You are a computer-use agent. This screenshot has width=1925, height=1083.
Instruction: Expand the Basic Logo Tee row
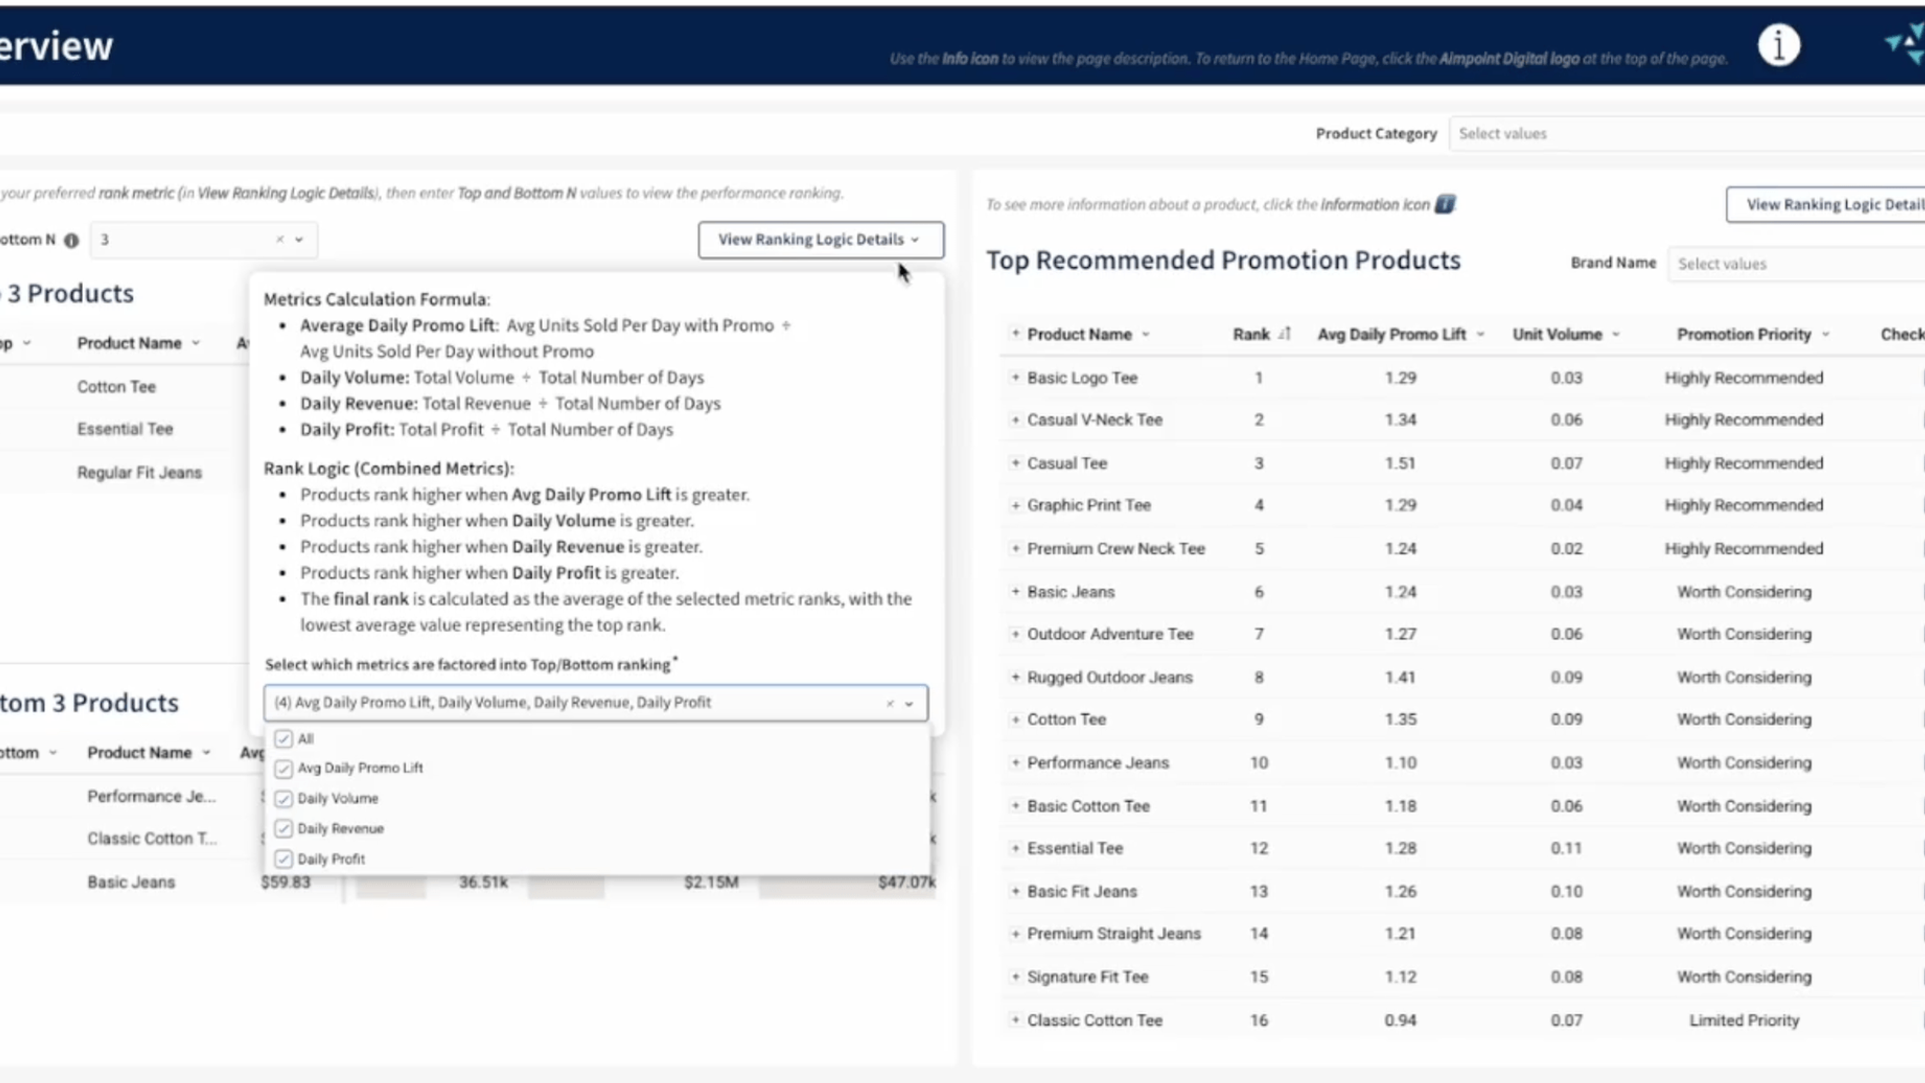(1015, 378)
